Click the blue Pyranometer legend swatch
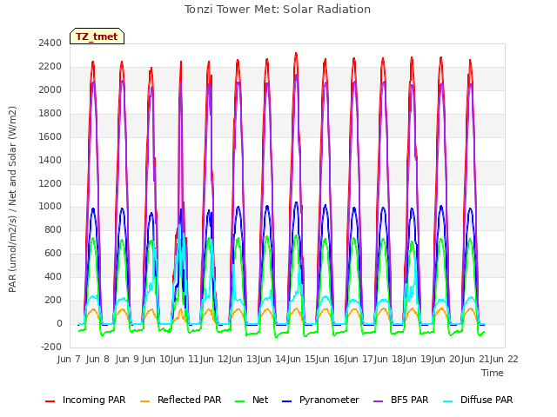The height and width of the screenshot is (417, 557). coord(286,401)
